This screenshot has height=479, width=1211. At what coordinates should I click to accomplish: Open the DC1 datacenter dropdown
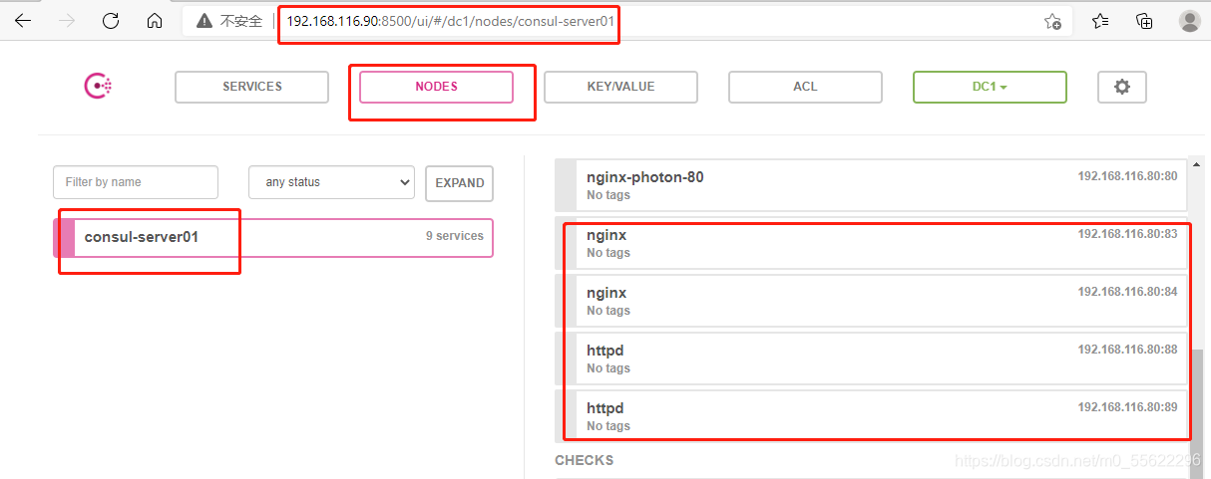[x=990, y=87]
